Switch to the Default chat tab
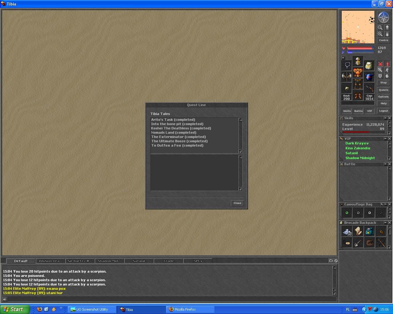Image resolution: width=393 pixels, height=314 pixels. 21,261
